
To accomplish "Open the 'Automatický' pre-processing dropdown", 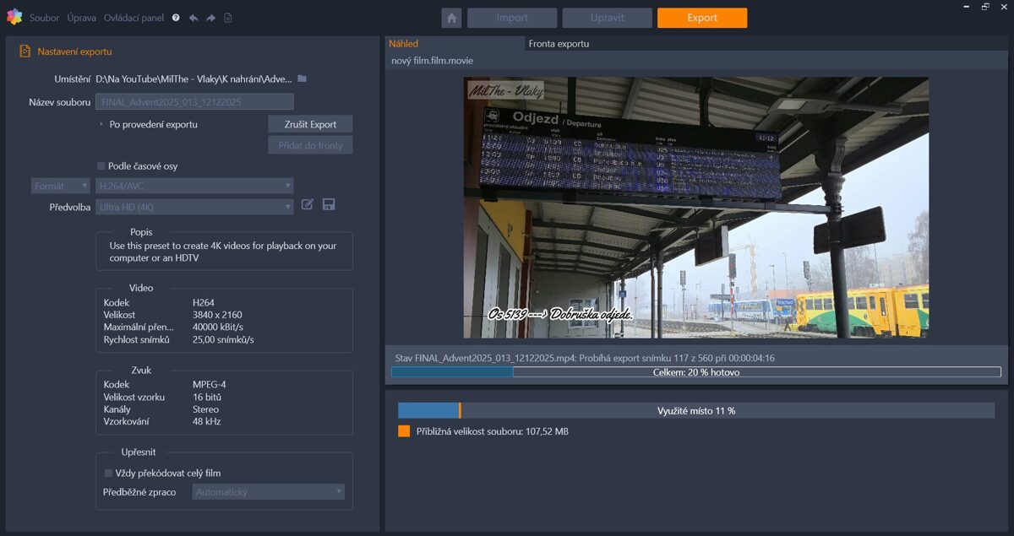I will (268, 491).
